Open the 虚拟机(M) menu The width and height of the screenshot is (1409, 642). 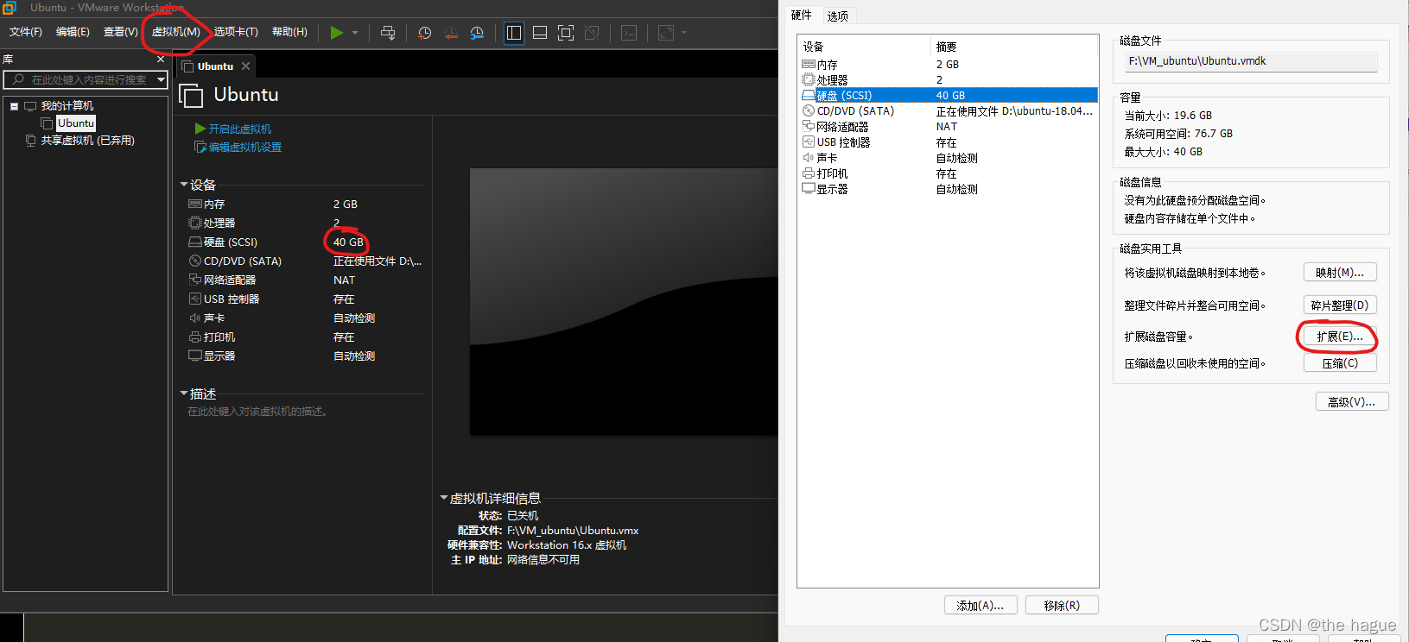[x=176, y=32]
